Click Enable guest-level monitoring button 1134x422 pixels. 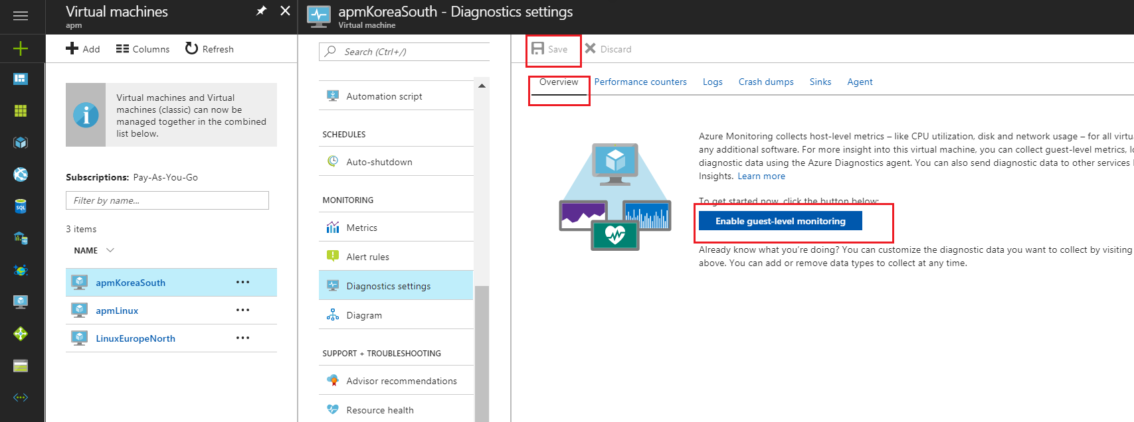pos(781,221)
